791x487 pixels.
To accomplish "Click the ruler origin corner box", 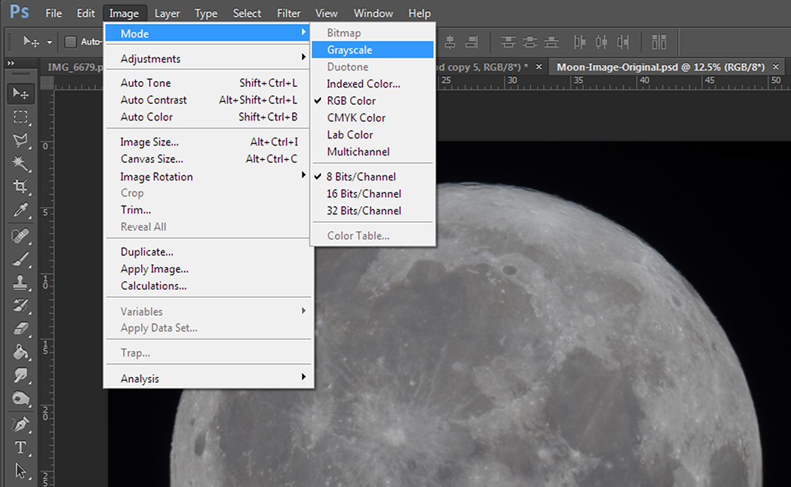I will click(x=47, y=82).
